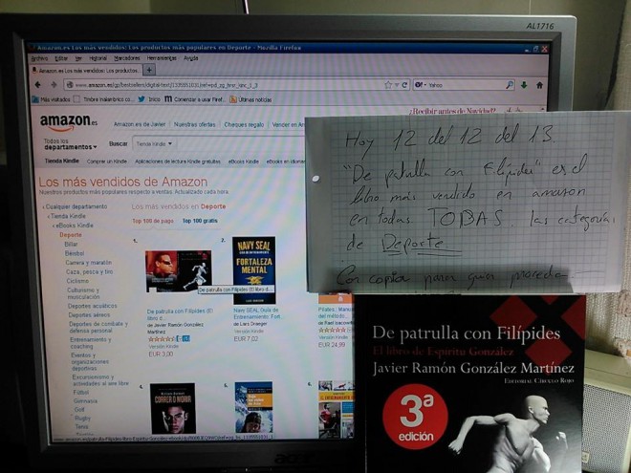
Task: Select Tienda Kindle in category tree
Action: click(68, 216)
